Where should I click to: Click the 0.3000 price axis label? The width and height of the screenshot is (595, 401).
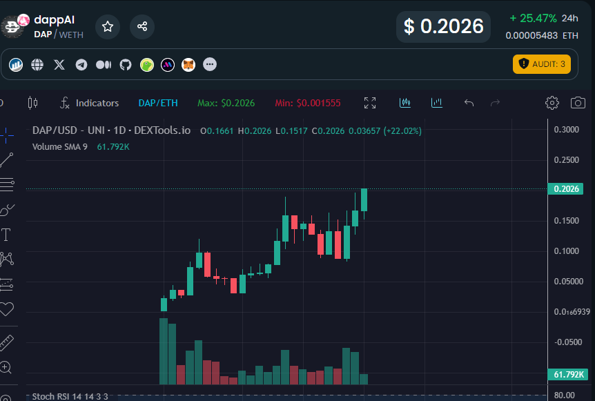click(566, 130)
